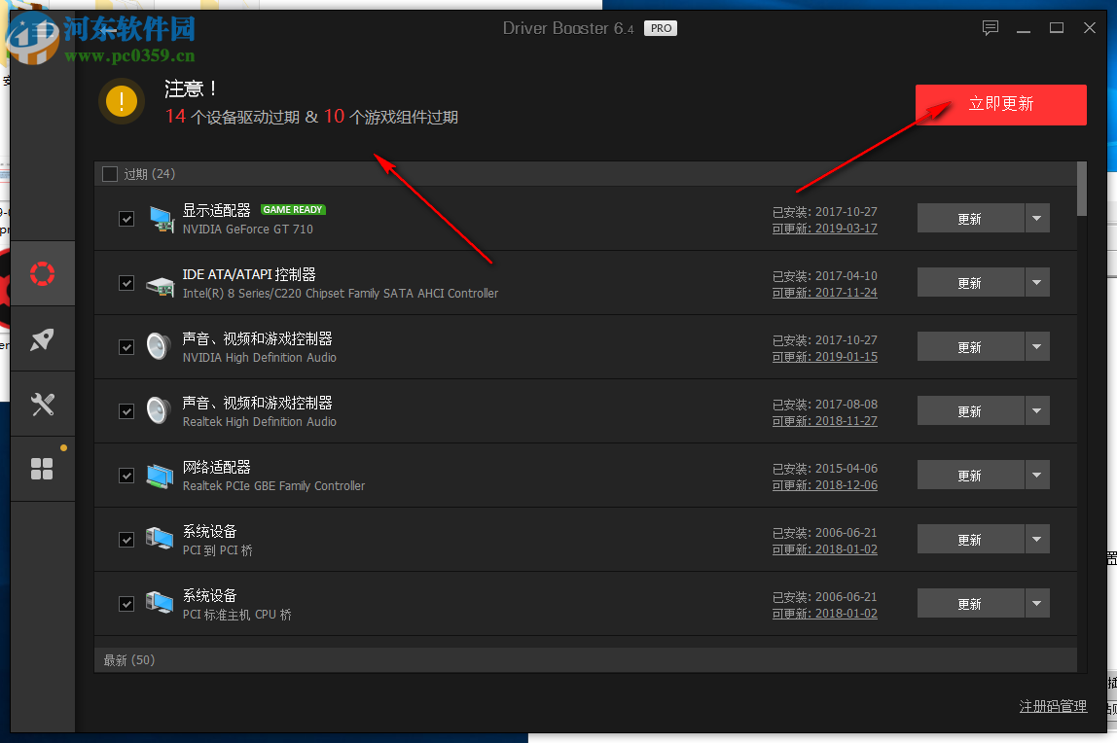Viewport: 1117px width, 743px height.
Task: Expand update options for Realtek PCIe GBE Controller
Action: click(x=1037, y=475)
